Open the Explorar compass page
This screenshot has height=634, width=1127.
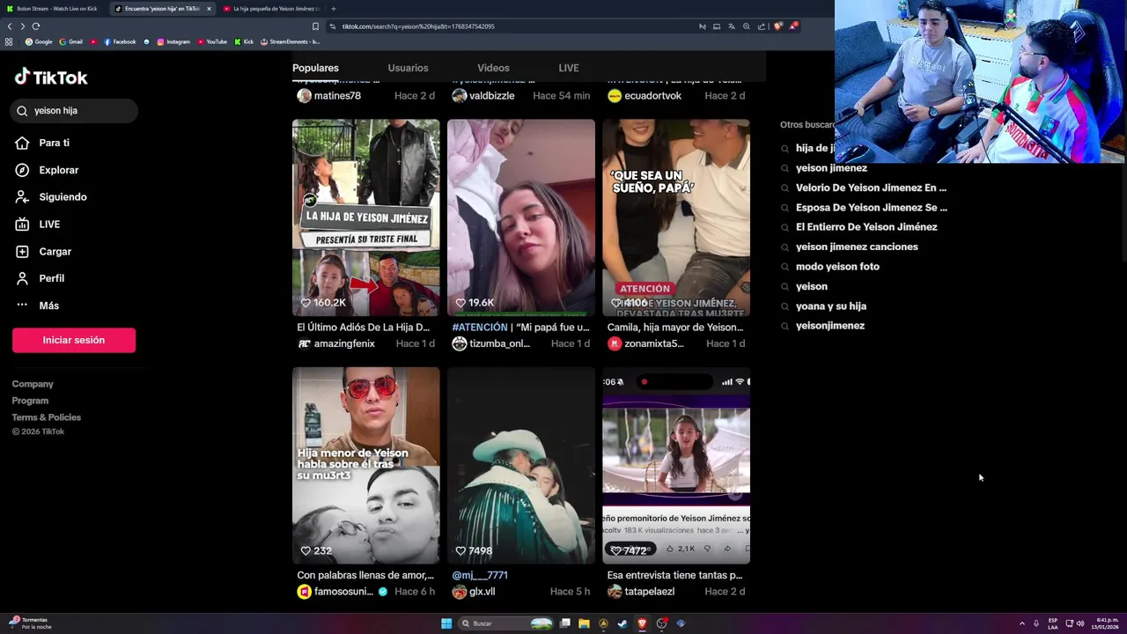[x=47, y=170]
